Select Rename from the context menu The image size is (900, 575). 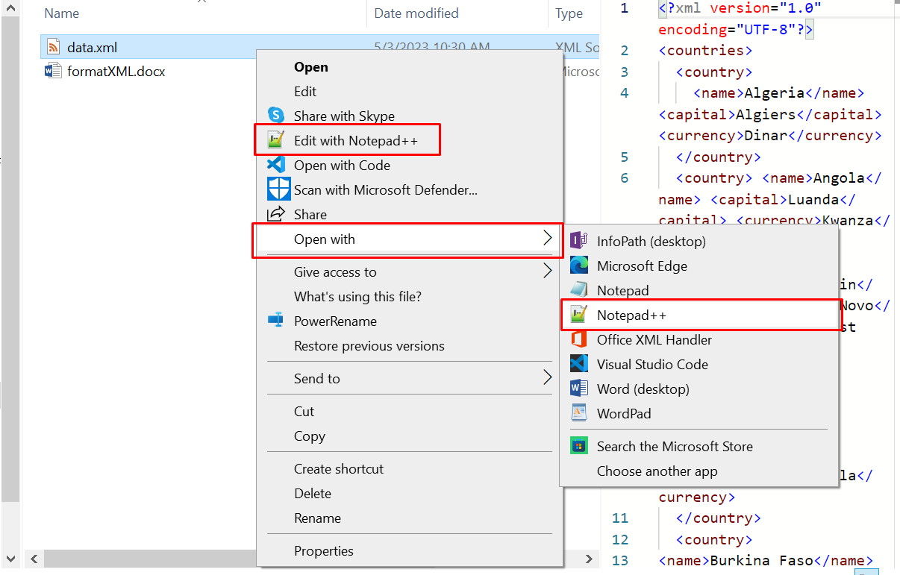317,518
